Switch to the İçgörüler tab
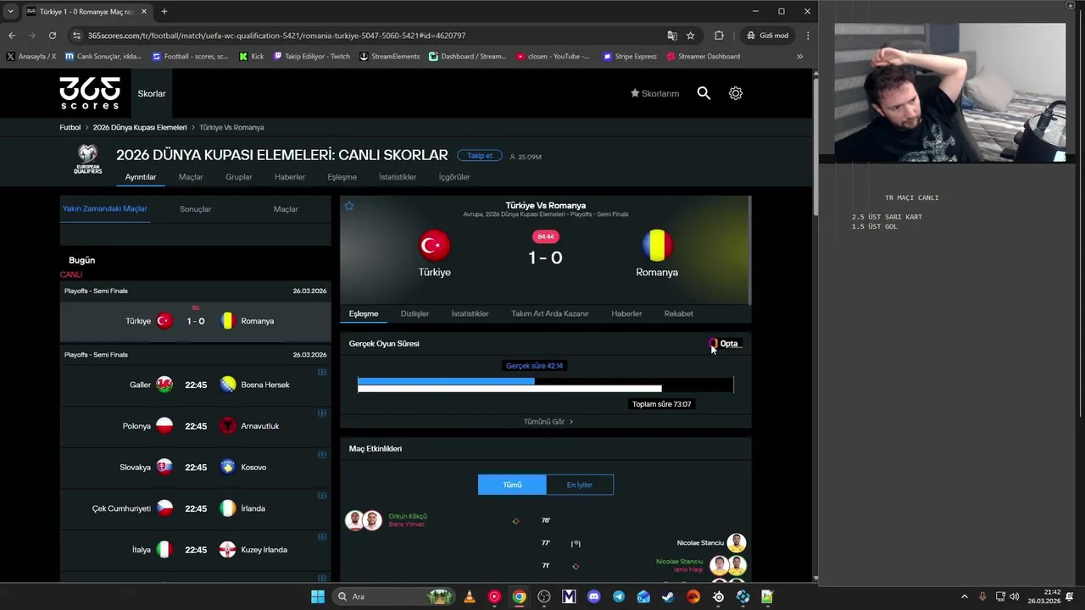Image resolution: width=1085 pixels, height=610 pixels. pyautogui.click(x=454, y=177)
